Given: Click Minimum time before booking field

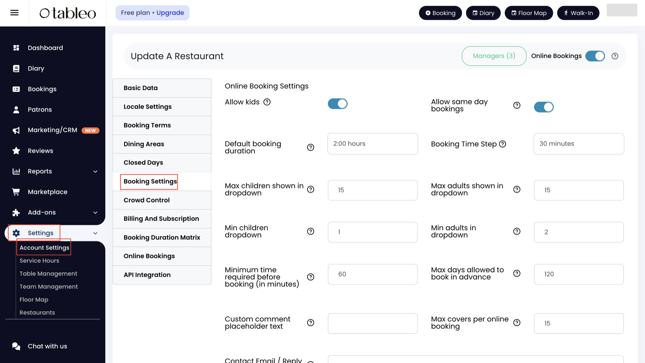Looking at the screenshot, I should (x=372, y=274).
